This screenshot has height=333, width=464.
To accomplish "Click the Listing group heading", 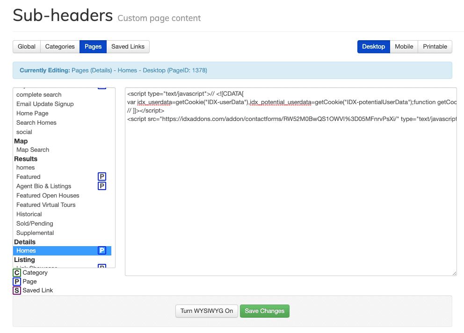I will click(x=25, y=260).
